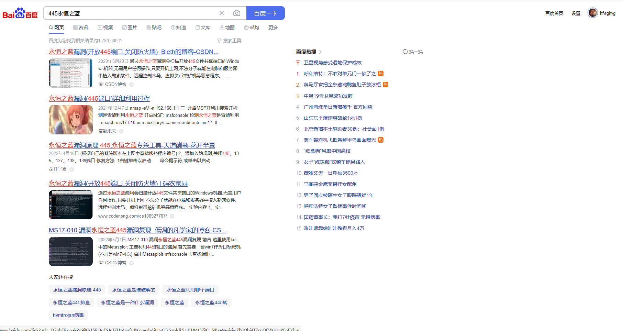623x331 pixels.
Task: Switch to the 地图 tab
Action: (x=227, y=27)
